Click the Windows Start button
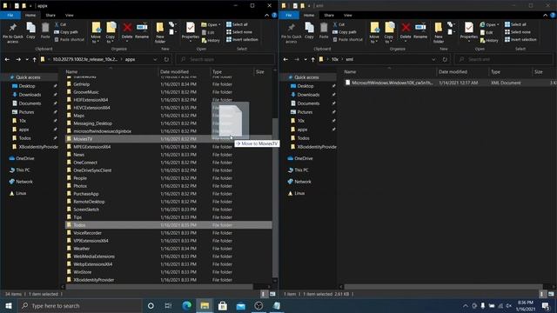The height and width of the screenshot is (313, 557). point(9,305)
